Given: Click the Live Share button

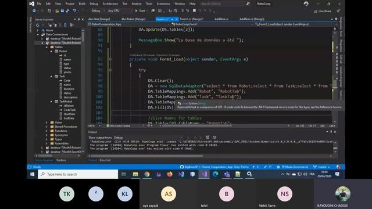Looking at the screenshot, I should [323, 11].
